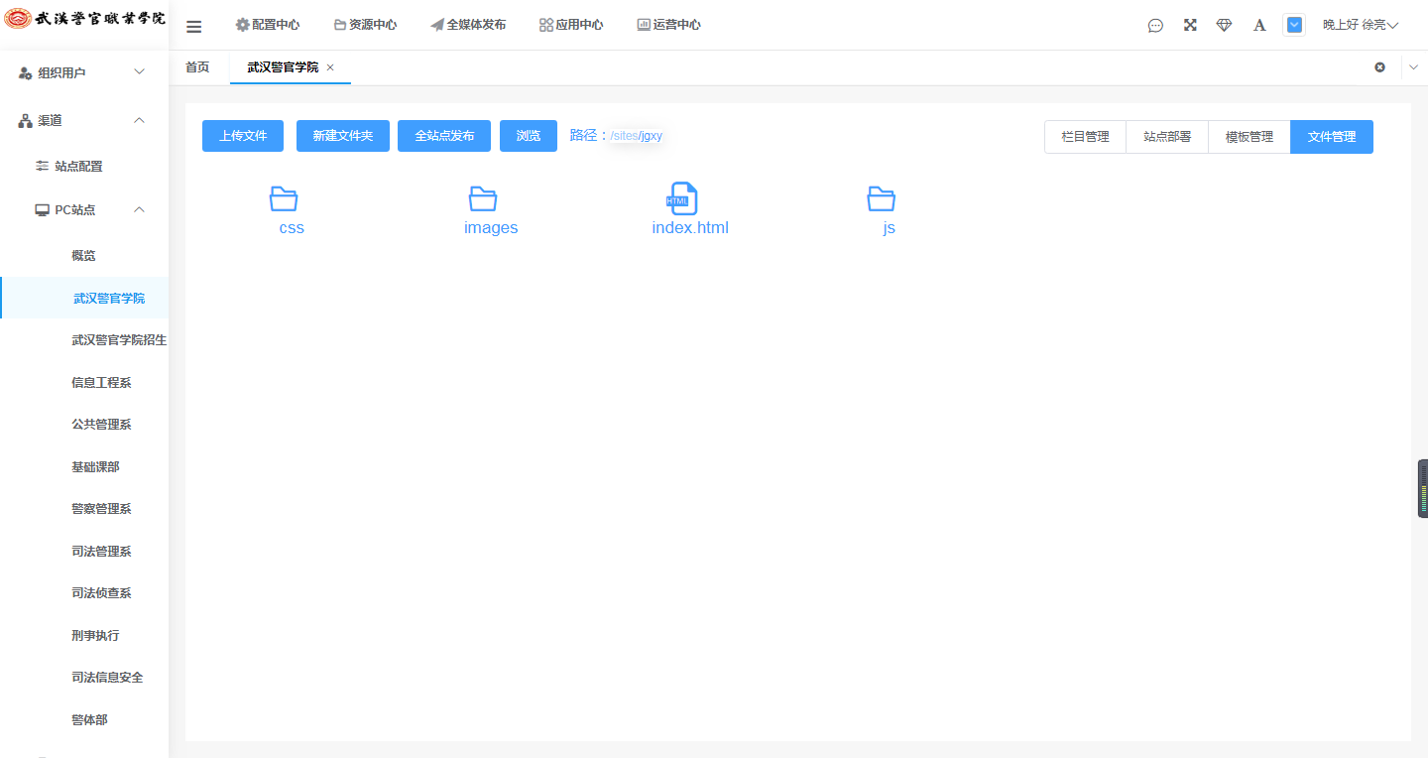This screenshot has height=758, width=1428.
Task: Click the 上传文件 button
Action: [243, 136]
